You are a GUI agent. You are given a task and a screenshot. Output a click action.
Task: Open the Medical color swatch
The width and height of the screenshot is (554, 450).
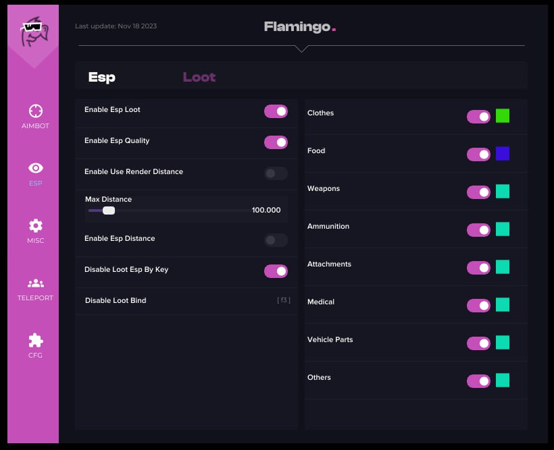click(x=503, y=304)
